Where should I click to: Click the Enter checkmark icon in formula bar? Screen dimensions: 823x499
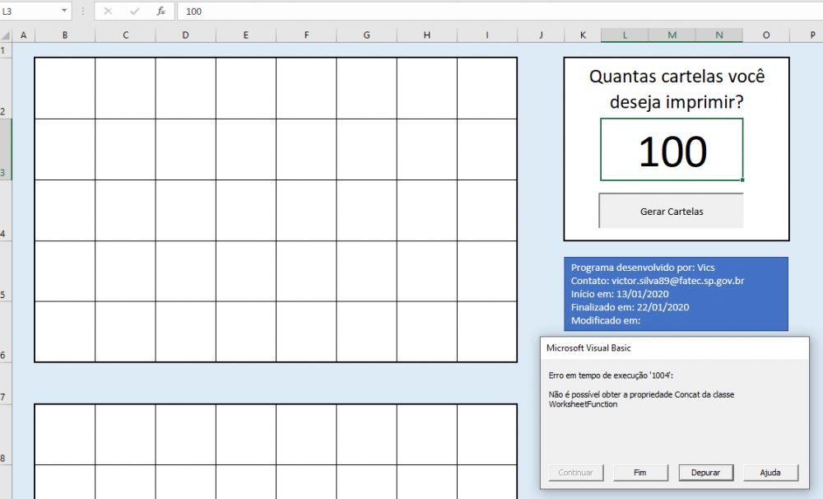point(135,12)
